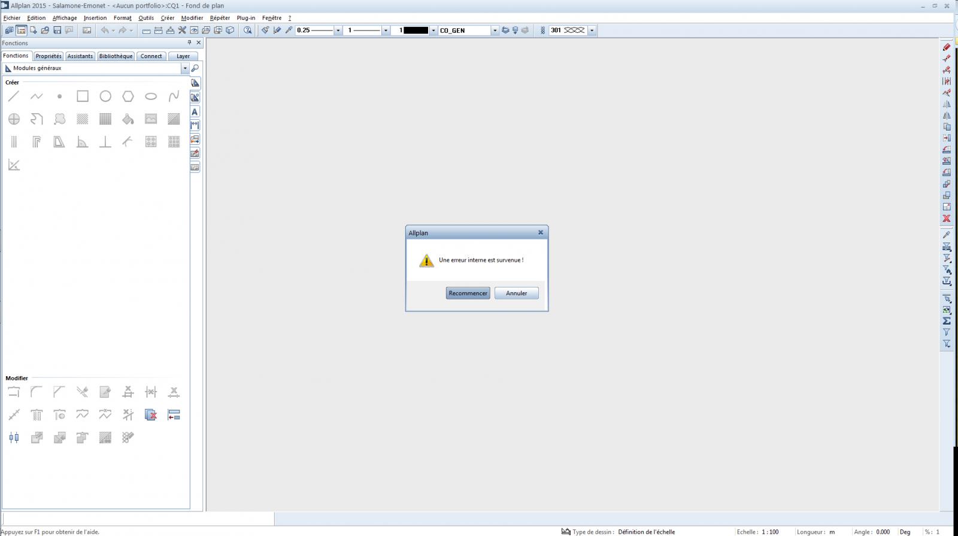Click the dimension lines module icon

pyautogui.click(x=195, y=125)
